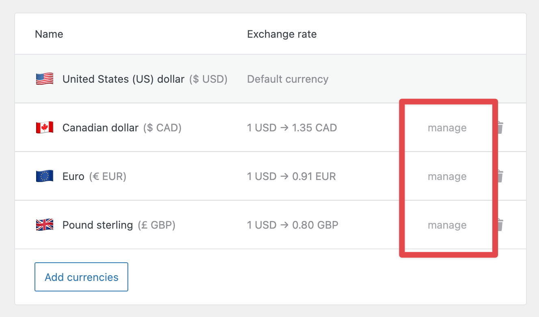The image size is (539, 317).
Task: Delete the Canadian dollar currency
Action: click(x=501, y=128)
